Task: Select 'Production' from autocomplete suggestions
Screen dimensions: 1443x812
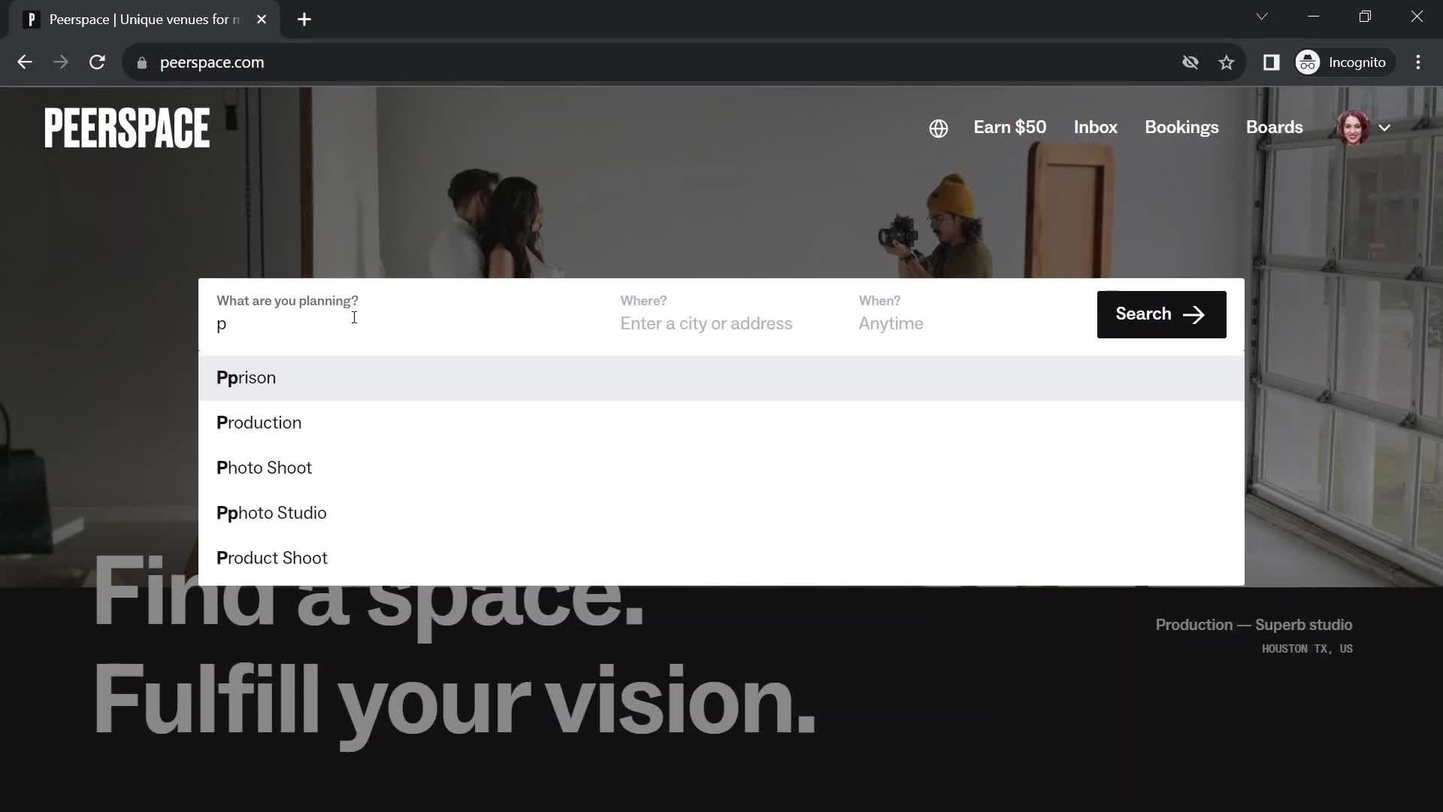Action: point(259,423)
